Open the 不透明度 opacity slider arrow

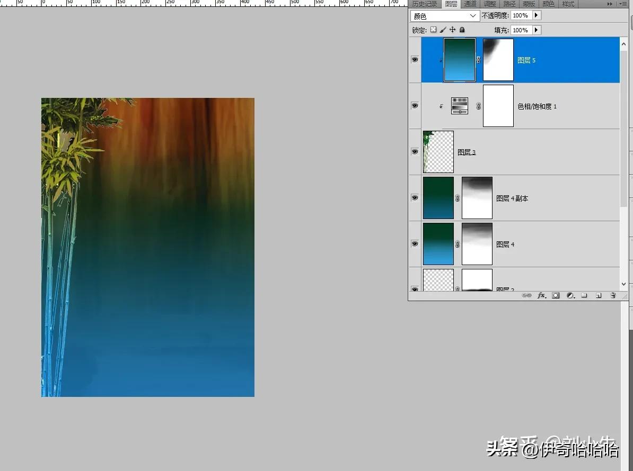click(x=537, y=16)
